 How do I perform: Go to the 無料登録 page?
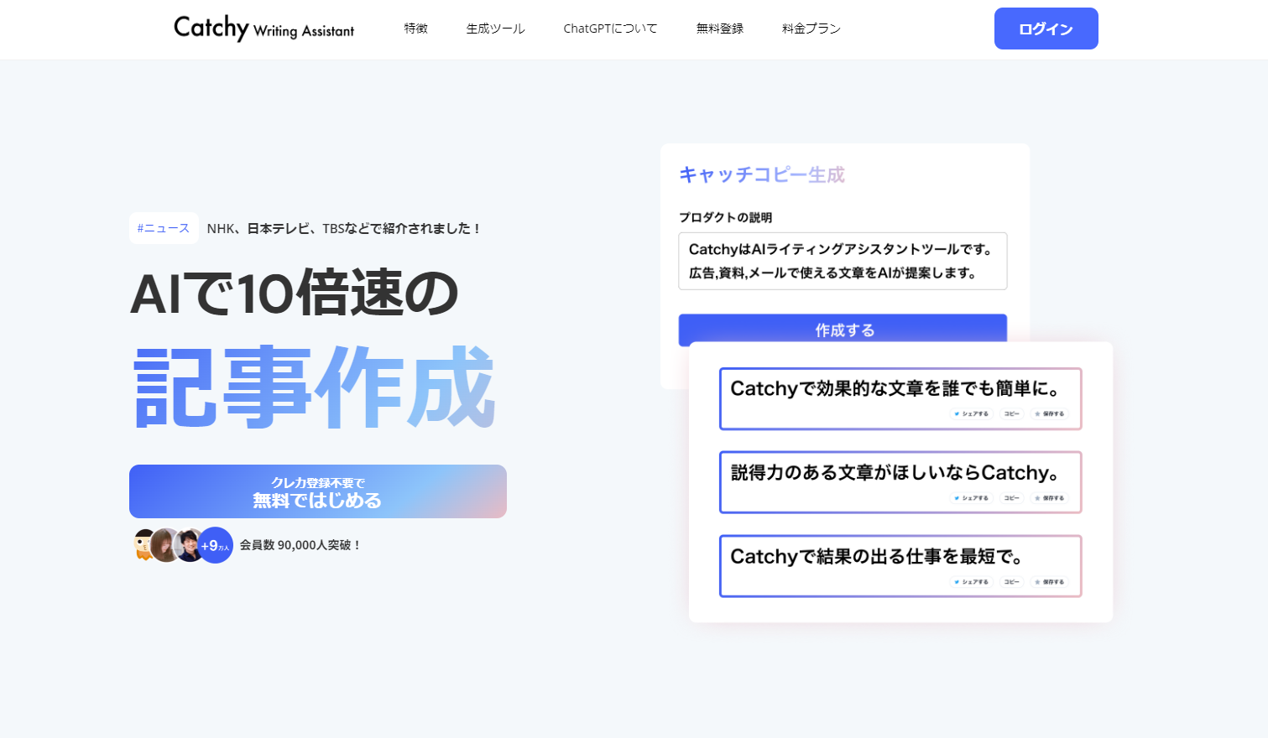pos(720,29)
